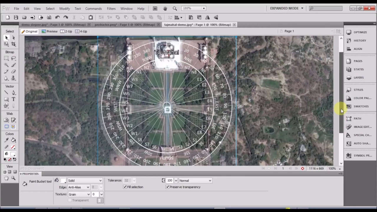Show slices and hotspots
This screenshot has width=377, height=212.
(13, 127)
